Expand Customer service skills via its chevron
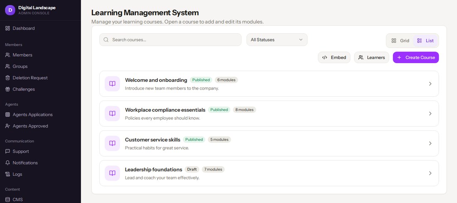This screenshot has height=203, width=457. point(430,143)
